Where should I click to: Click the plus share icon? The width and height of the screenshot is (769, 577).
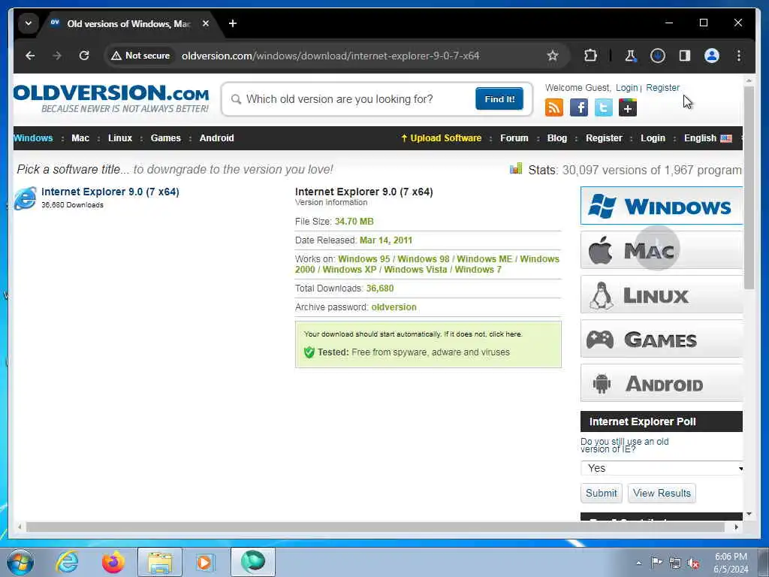[628, 107]
